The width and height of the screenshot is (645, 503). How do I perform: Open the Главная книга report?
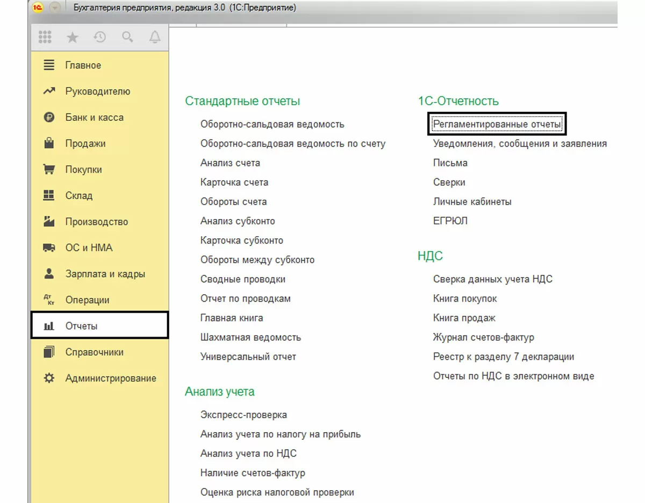click(x=232, y=318)
